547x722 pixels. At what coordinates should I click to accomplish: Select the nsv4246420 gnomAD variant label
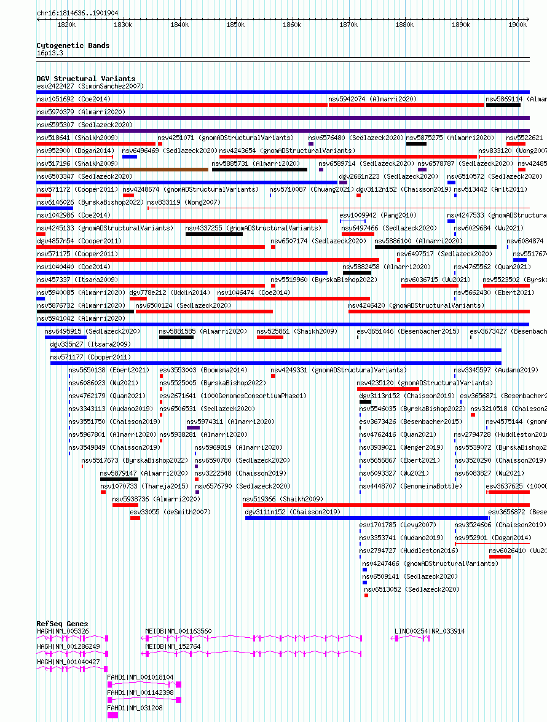[416, 305]
